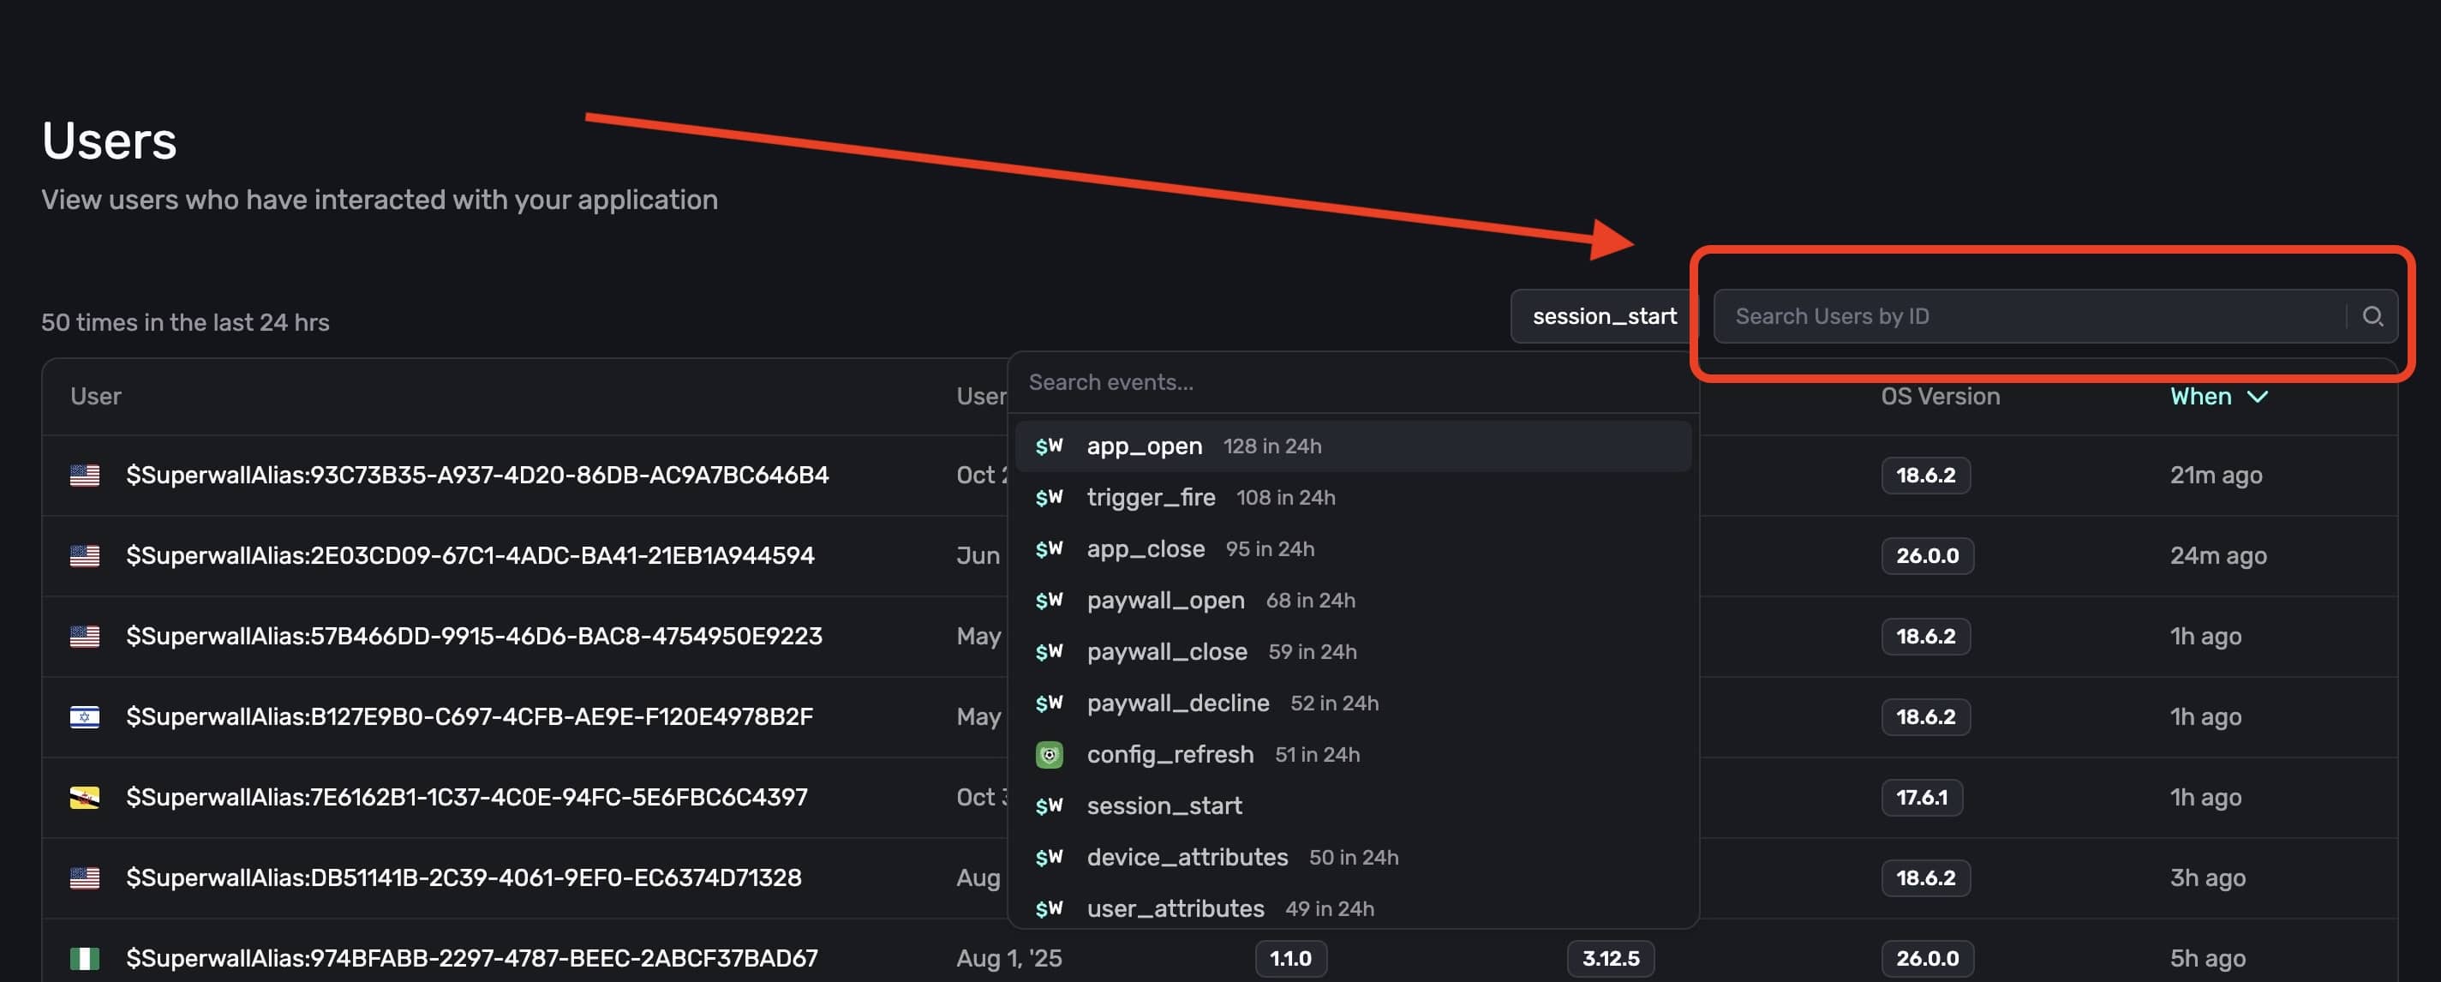Toggle sort order with When chevron

(2257, 396)
